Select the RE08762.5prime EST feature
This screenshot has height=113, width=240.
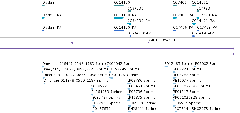175,78
